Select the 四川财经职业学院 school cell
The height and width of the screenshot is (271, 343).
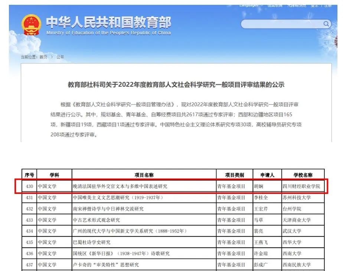[x=301, y=186]
